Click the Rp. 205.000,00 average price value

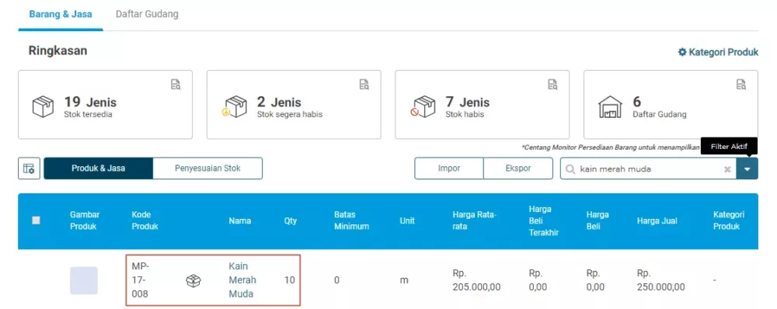click(477, 280)
